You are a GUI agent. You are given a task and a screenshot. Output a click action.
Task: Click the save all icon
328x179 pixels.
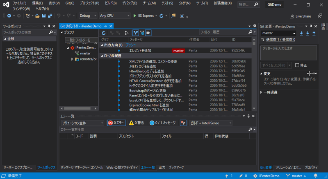[x=50, y=16]
